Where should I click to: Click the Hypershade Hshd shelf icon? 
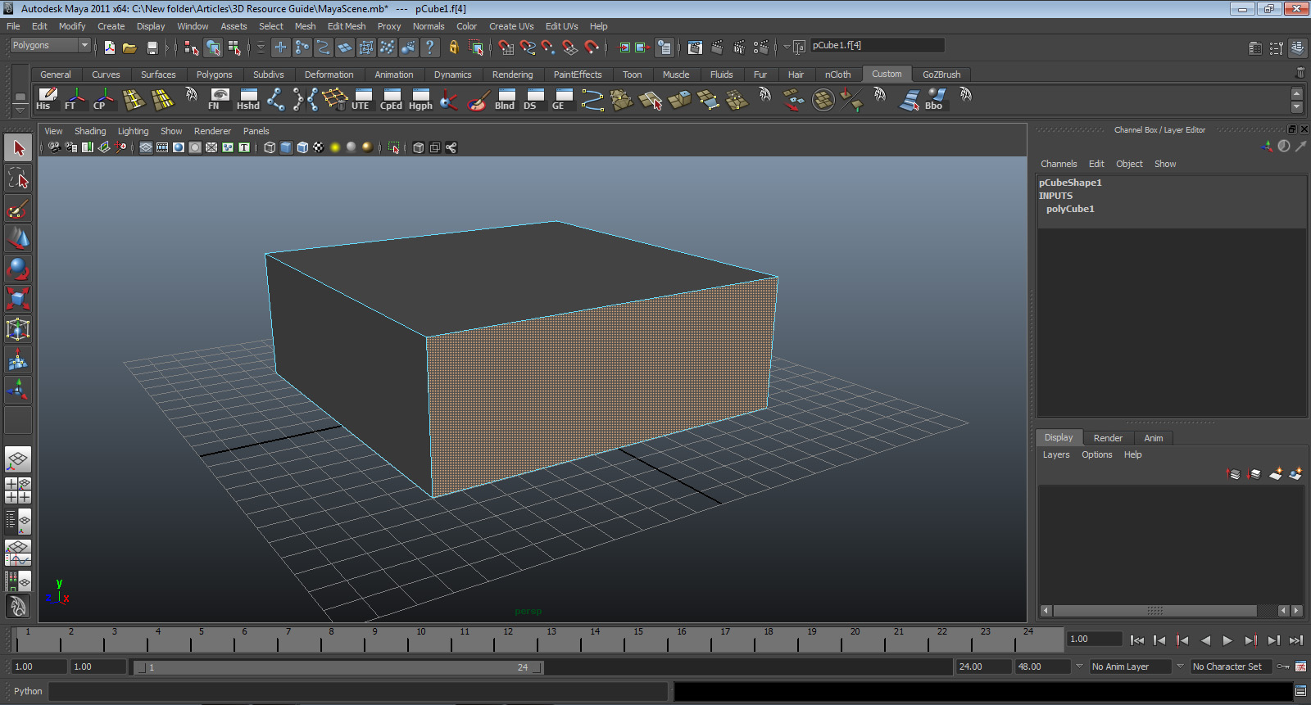coord(248,99)
